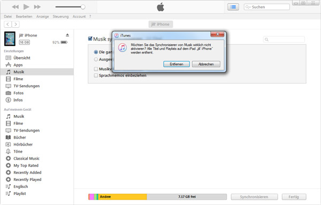Toggle the Musik synchronisieren checkbox
The image size is (321, 205).
[x=90, y=39]
